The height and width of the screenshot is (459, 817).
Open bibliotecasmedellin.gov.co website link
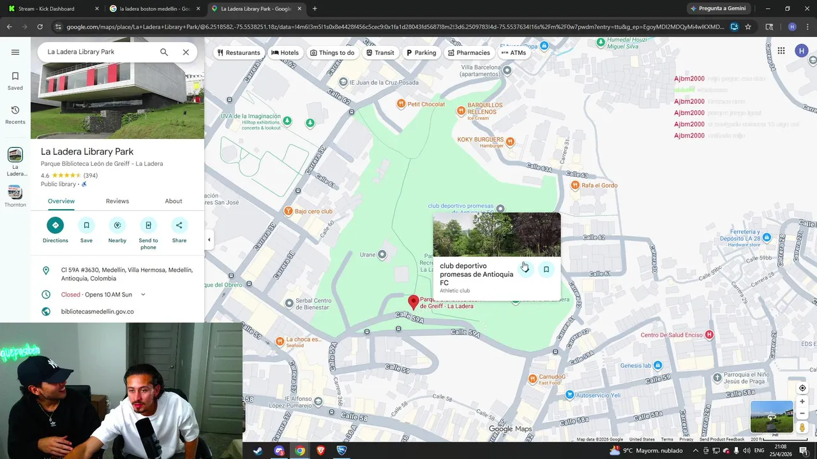click(98, 312)
